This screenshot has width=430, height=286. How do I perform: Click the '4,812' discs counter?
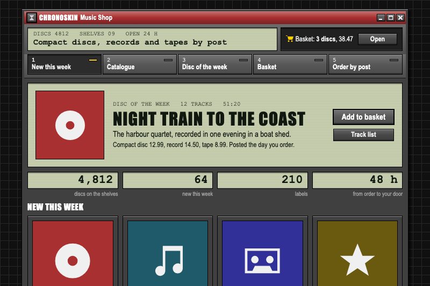(x=73, y=180)
